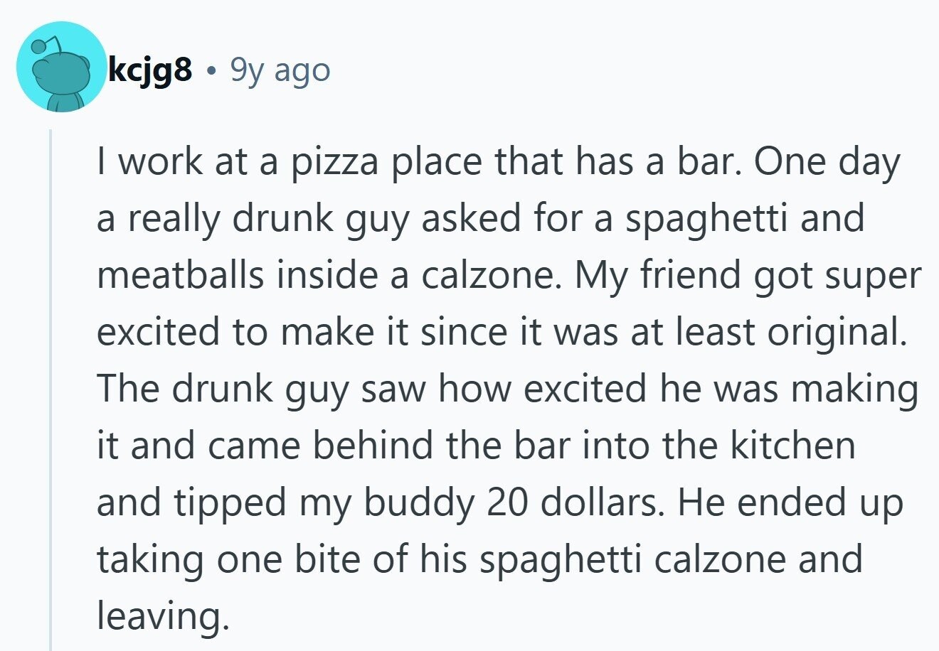The width and height of the screenshot is (939, 651).
Task: Click the words "My friend got super"
Action: click(x=748, y=276)
